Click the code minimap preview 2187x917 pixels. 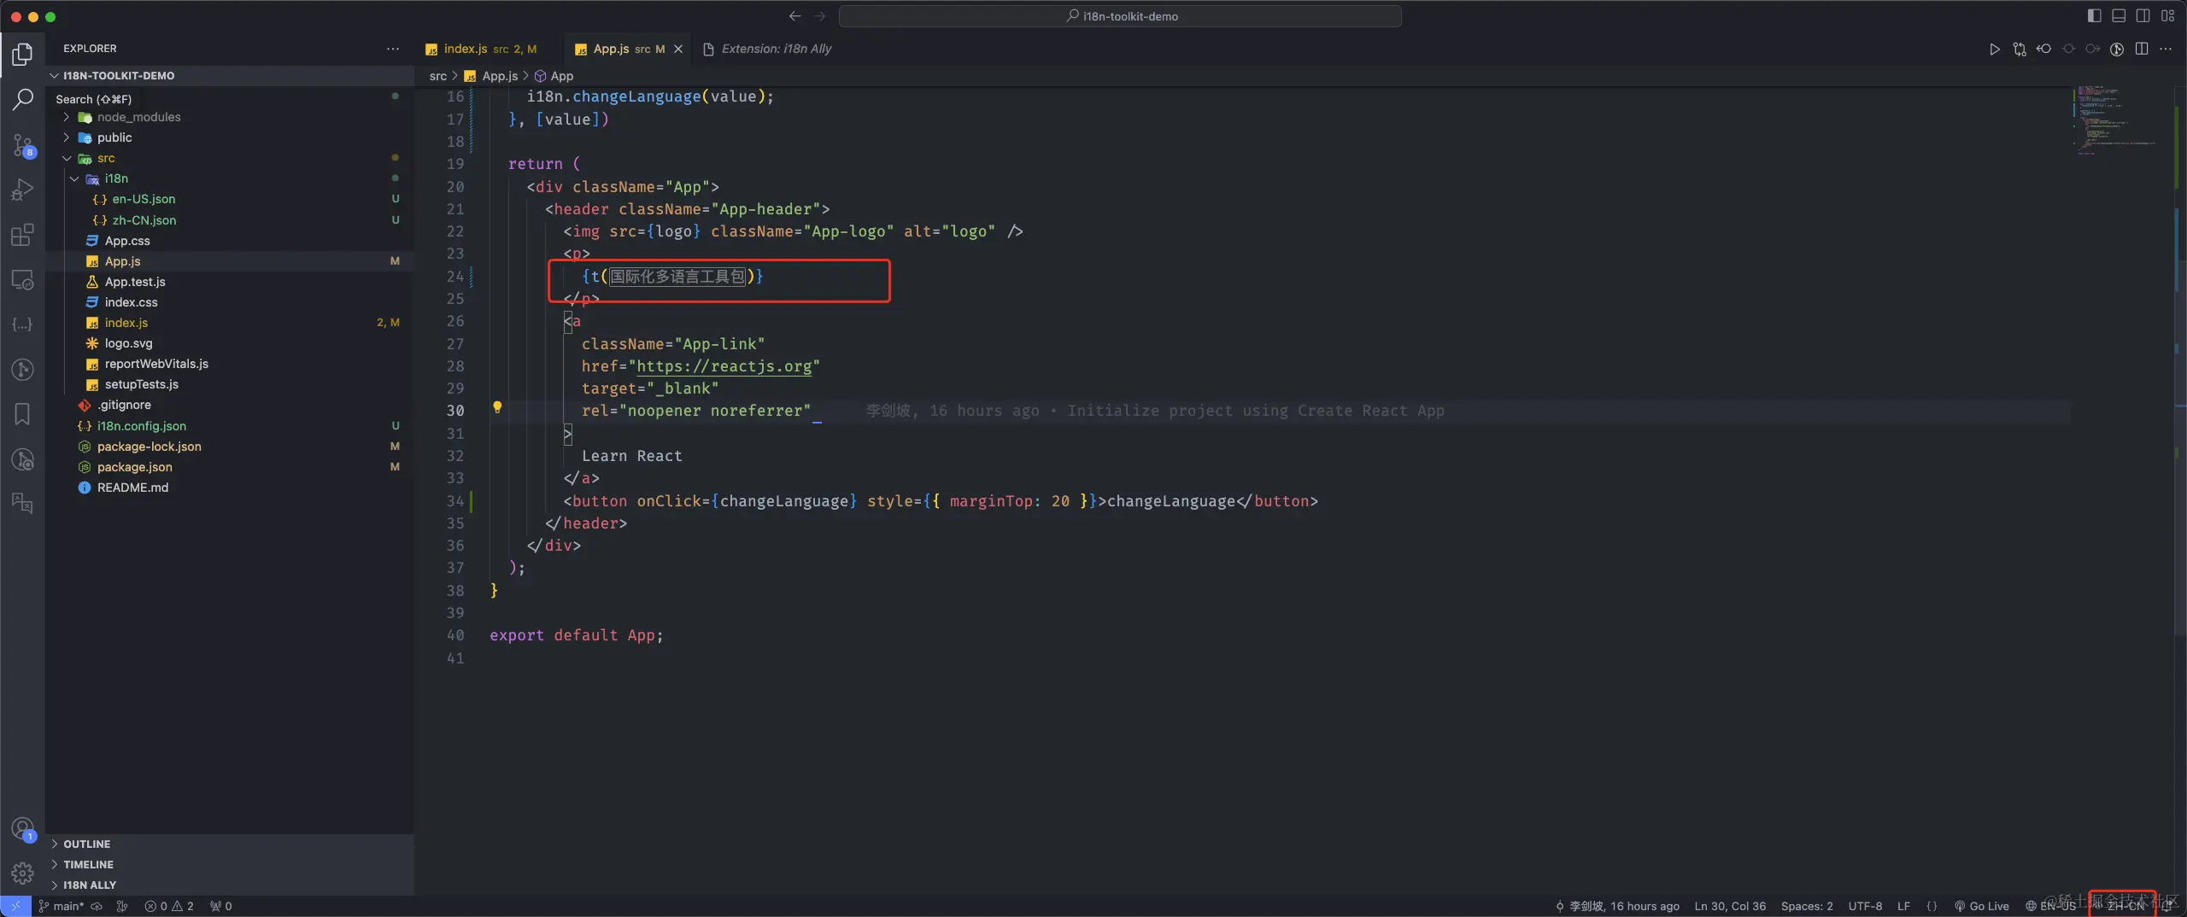[x=2114, y=120]
